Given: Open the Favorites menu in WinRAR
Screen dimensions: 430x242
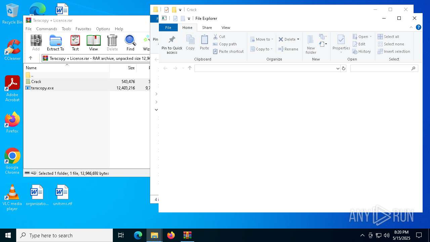Looking at the screenshot, I should coord(83,29).
